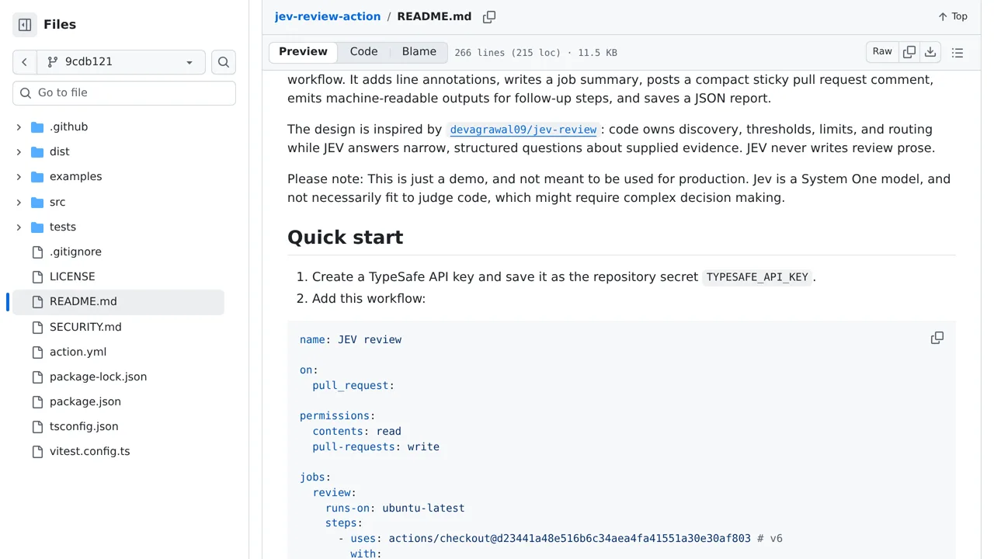The width and height of the screenshot is (994, 559).
Task: Switch to the Blame tab
Action: point(419,52)
